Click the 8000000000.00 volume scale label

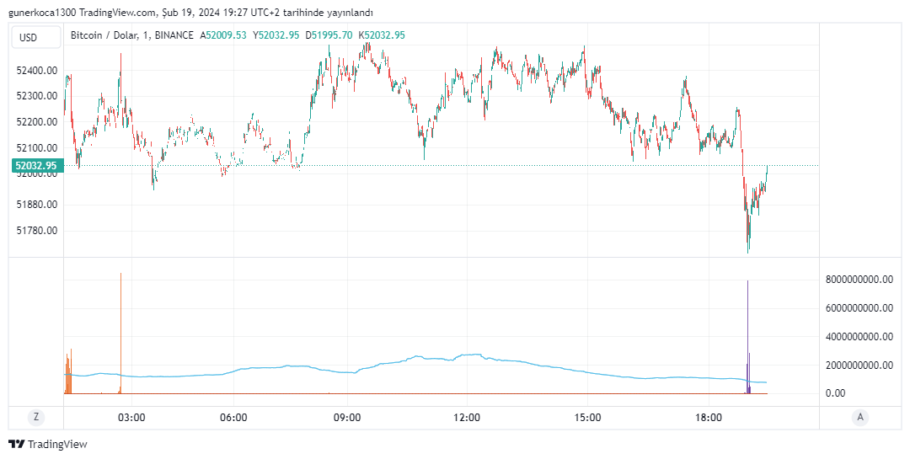tap(858, 280)
